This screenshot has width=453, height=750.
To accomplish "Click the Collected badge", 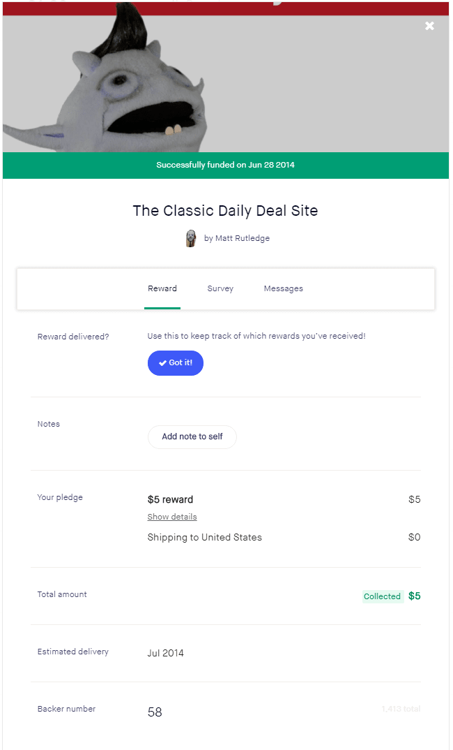I will (382, 596).
